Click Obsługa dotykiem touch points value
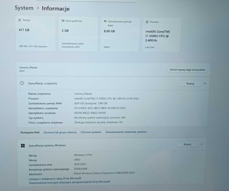 pyautogui.click(x=98, y=122)
